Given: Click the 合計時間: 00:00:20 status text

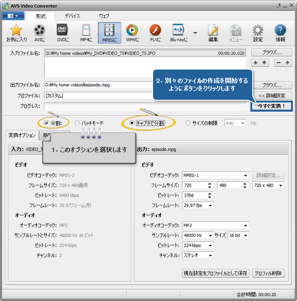Looking at the screenshot, I should 256,295.
